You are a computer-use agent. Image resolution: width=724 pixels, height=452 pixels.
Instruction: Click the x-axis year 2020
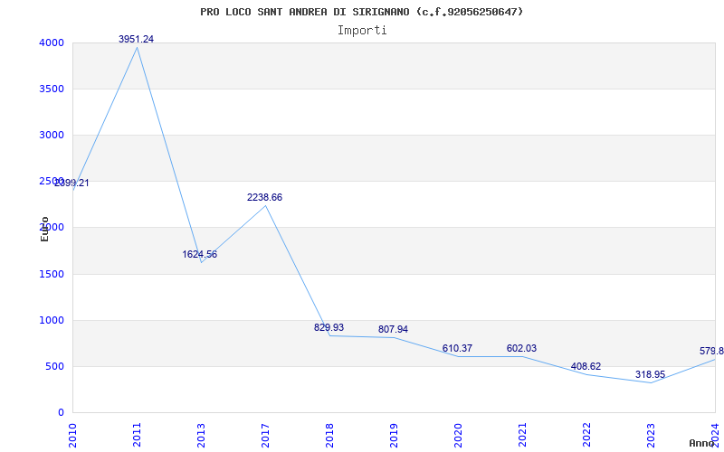[x=458, y=434]
